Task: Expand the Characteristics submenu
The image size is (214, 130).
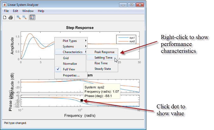Action: (x=71, y=52)
